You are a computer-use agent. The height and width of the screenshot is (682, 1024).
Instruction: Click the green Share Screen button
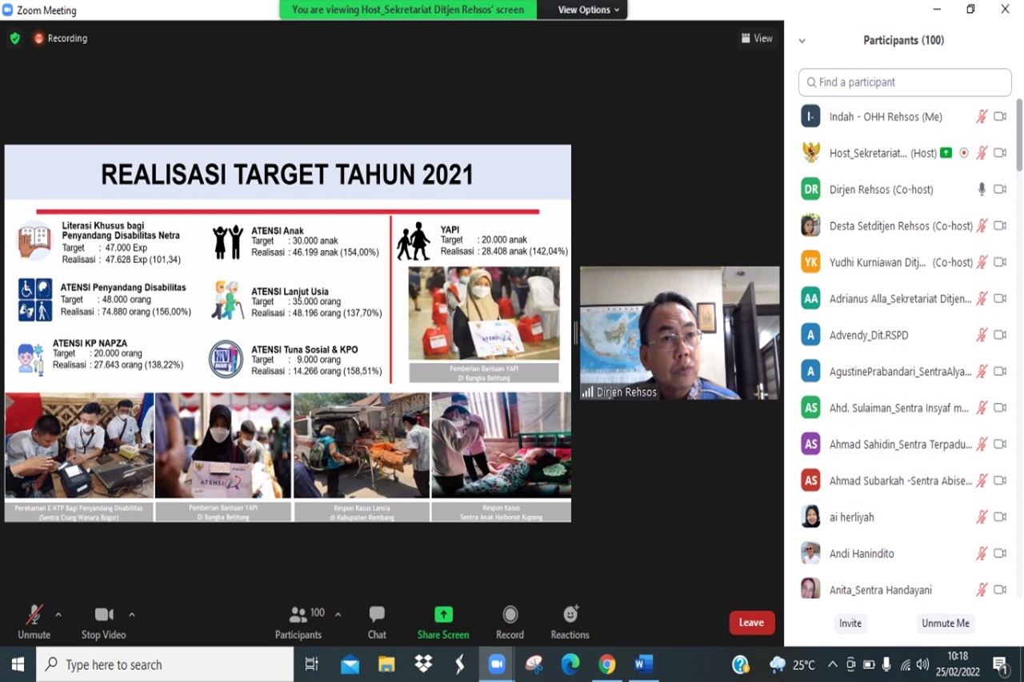[443, 623]
